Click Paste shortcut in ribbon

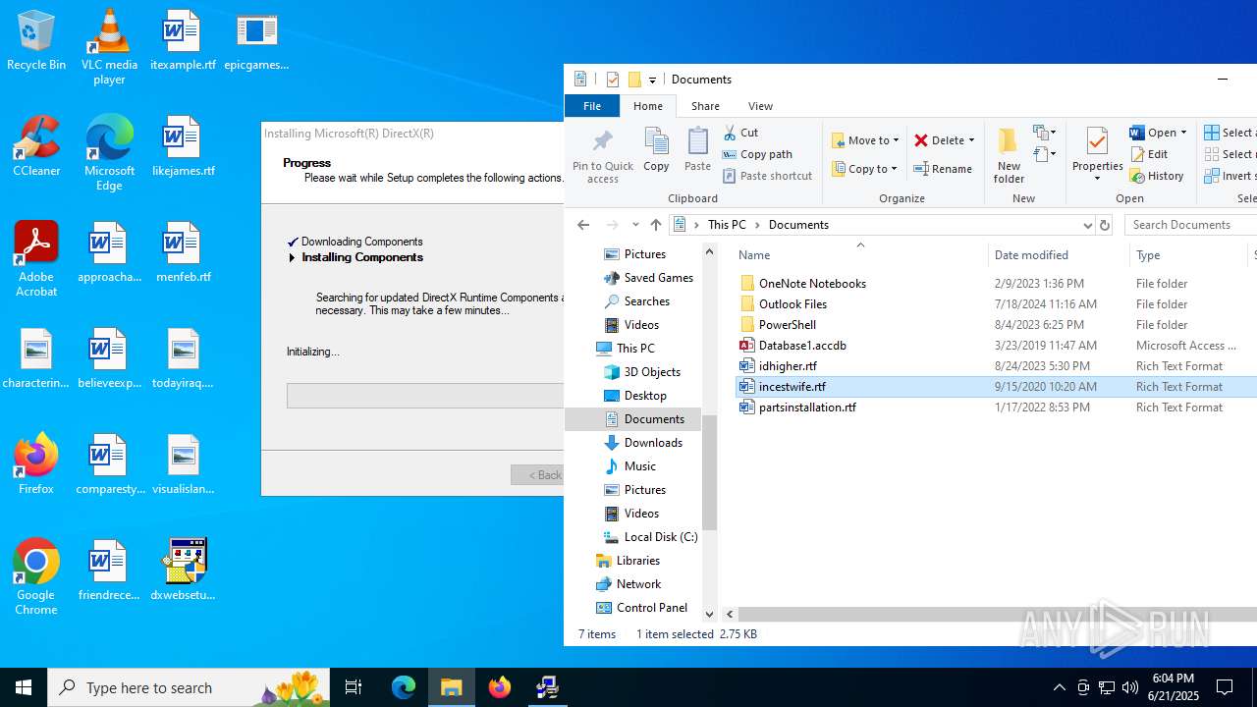[767, 176]
